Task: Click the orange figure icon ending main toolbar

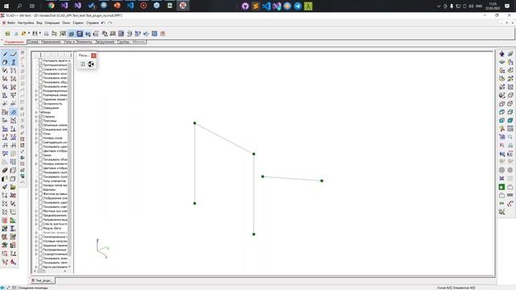Action: (x=163, y=34)
